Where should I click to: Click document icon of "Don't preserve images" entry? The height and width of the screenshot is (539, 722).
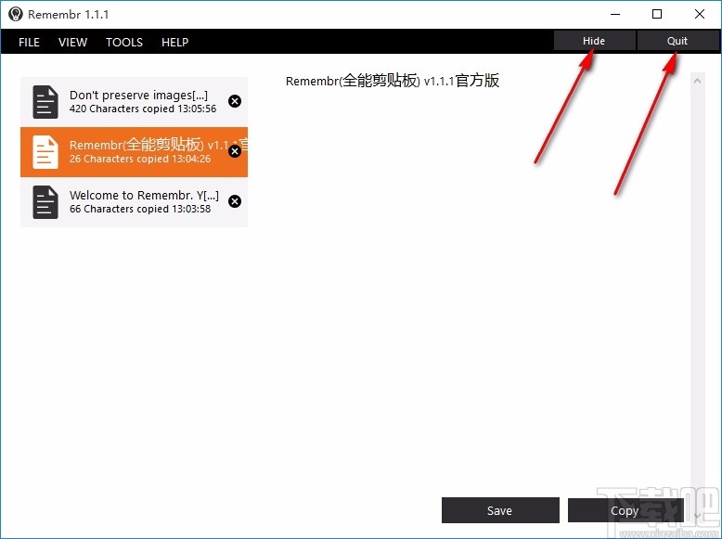(45, 102)
